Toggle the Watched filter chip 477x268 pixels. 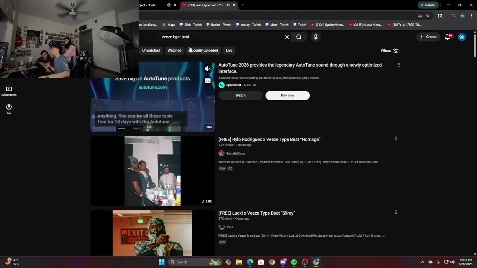click(174, 50)
